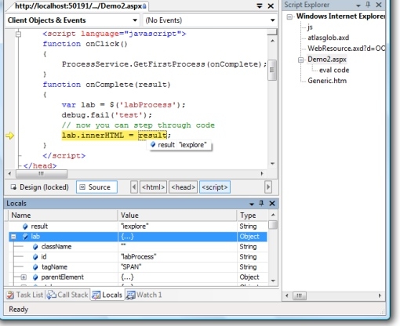Open the Task List tab

click(25, 295)
